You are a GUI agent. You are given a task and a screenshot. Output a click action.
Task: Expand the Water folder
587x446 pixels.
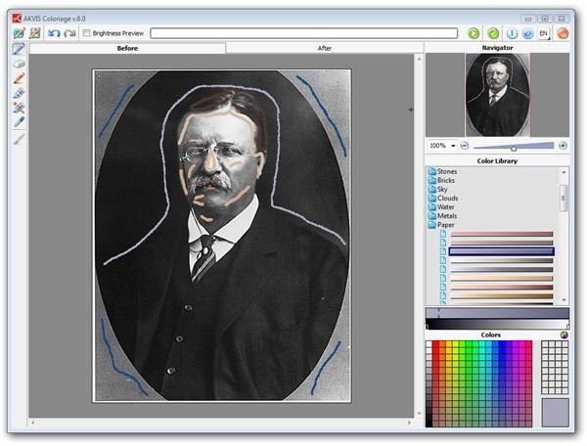(441, 207)
